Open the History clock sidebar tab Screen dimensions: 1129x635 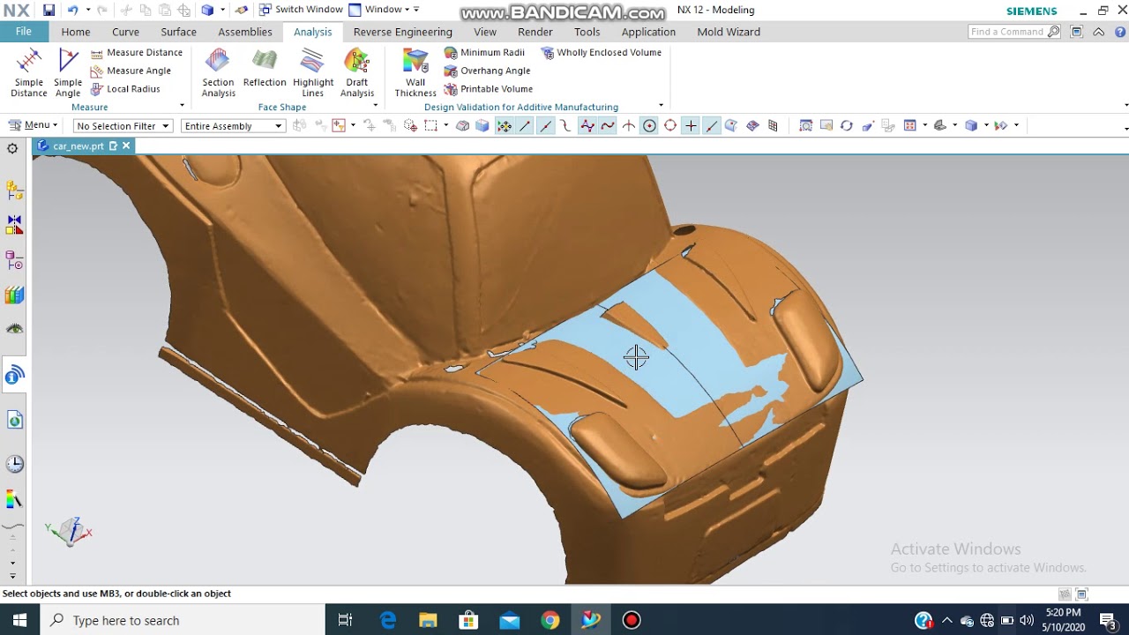pos(14,464)
